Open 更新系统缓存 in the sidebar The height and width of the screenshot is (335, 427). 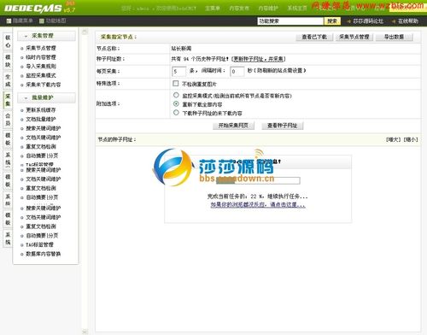[41, 110]
